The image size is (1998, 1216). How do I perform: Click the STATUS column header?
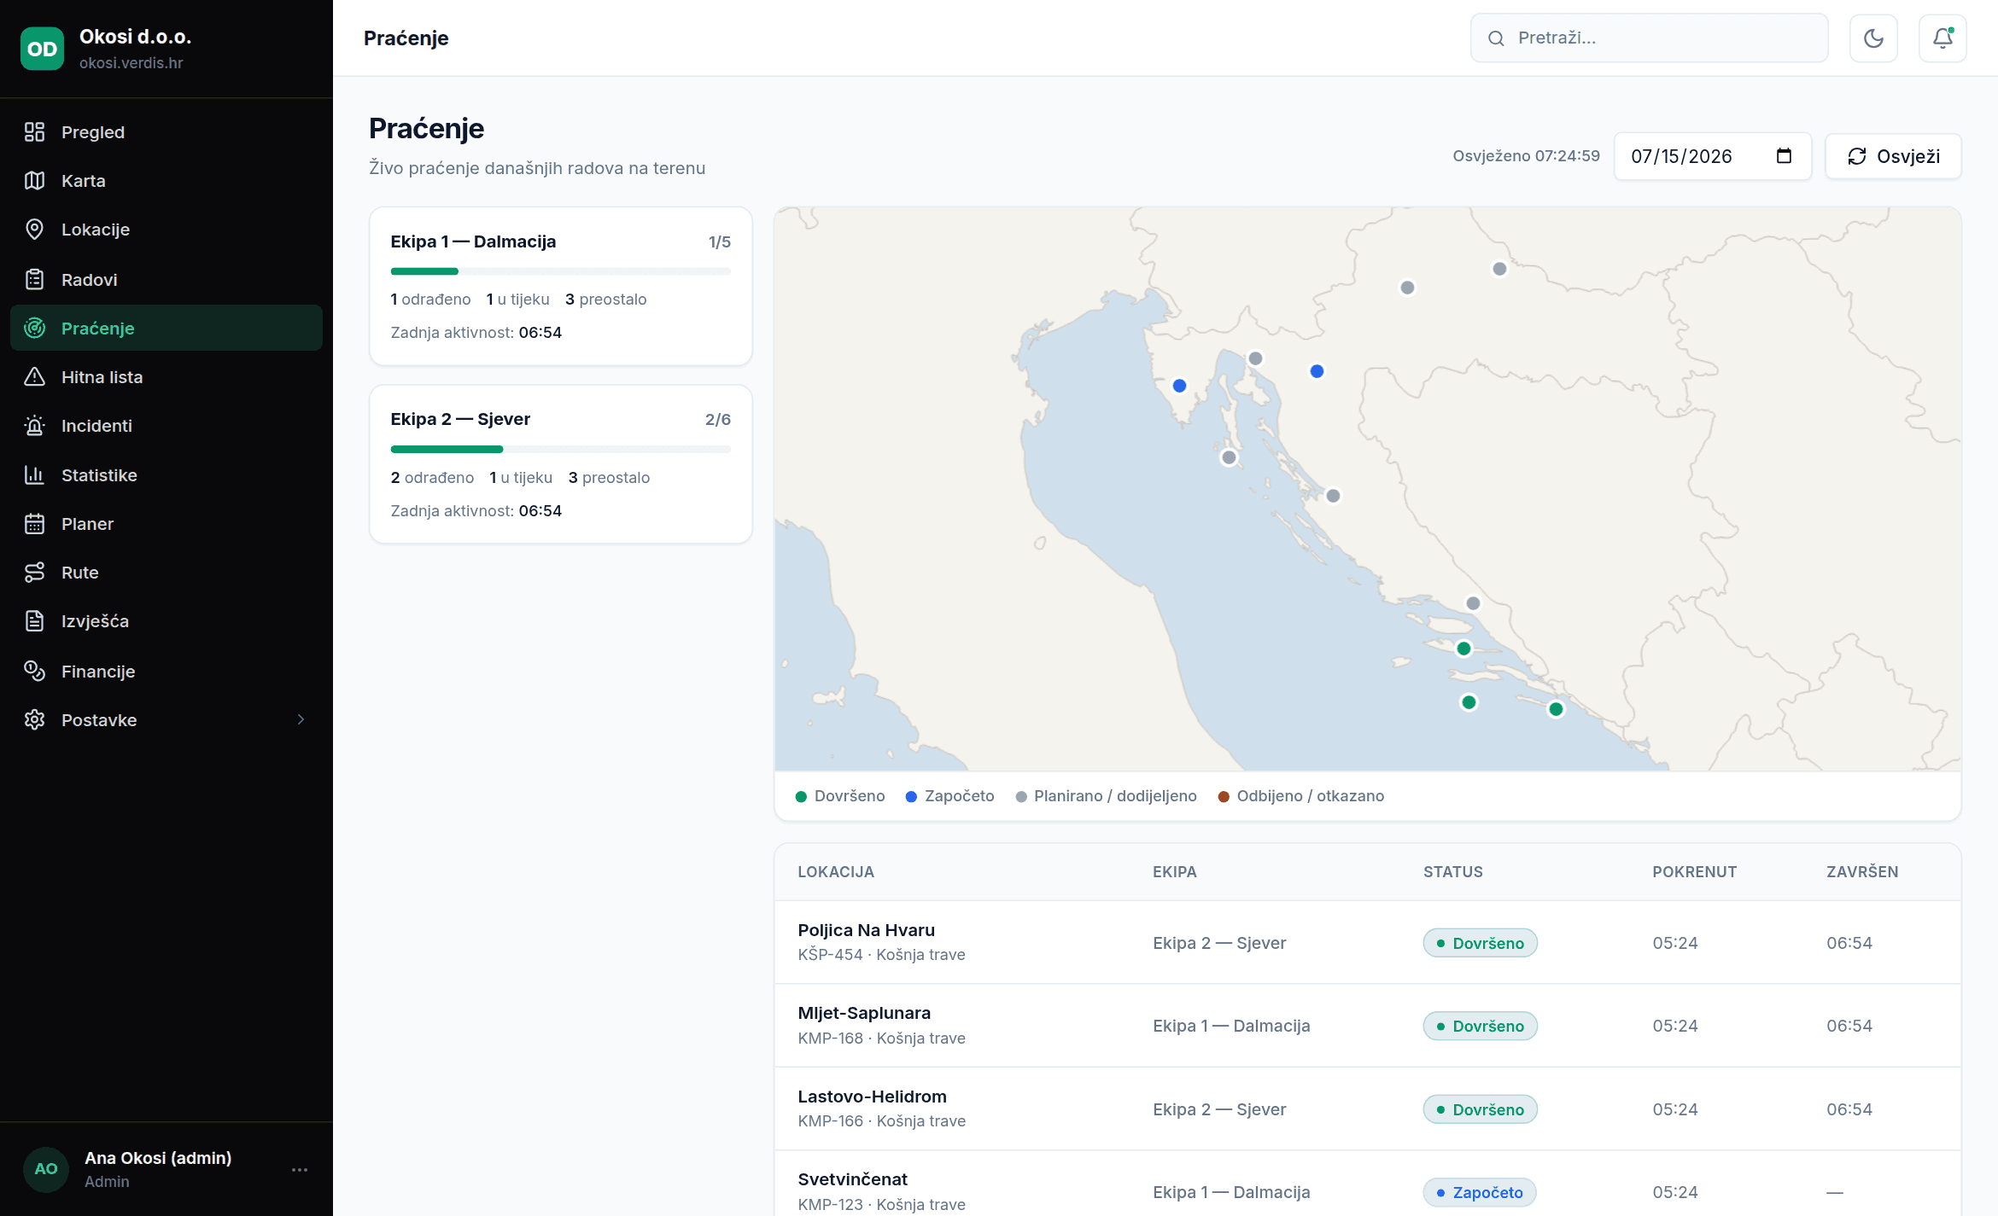[x=1452, y=871]
